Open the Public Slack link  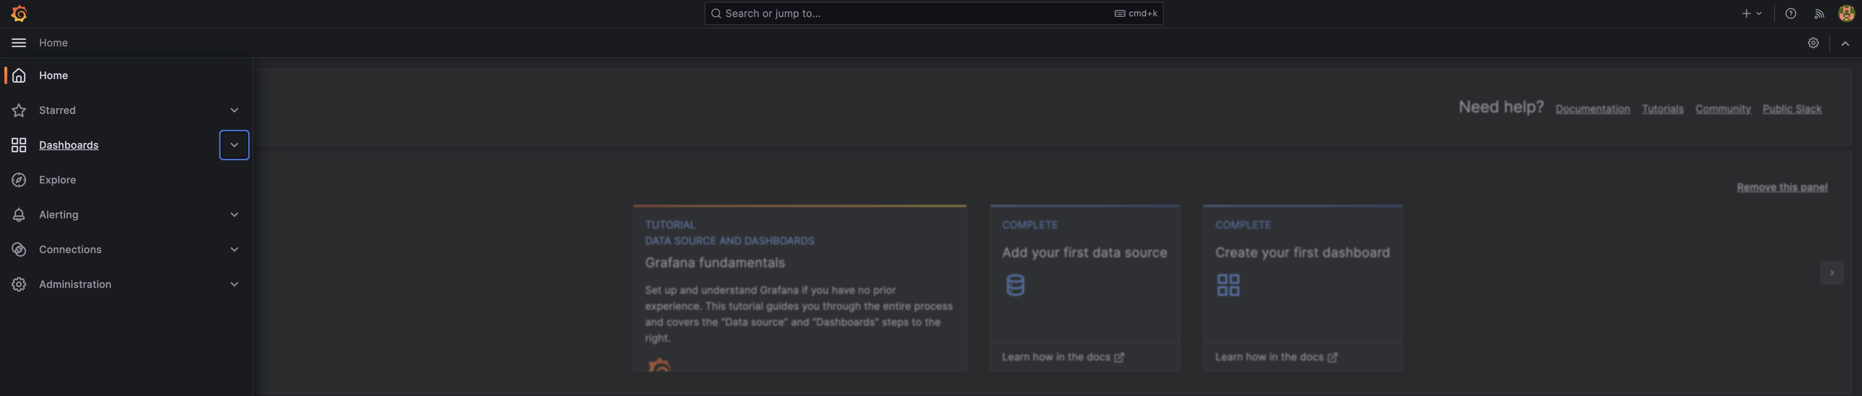click(x=1792, y=109)
